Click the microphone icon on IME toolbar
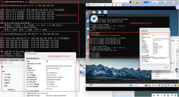Image resolution: width=179 pixels, height=97 pixels. (165, 95)
